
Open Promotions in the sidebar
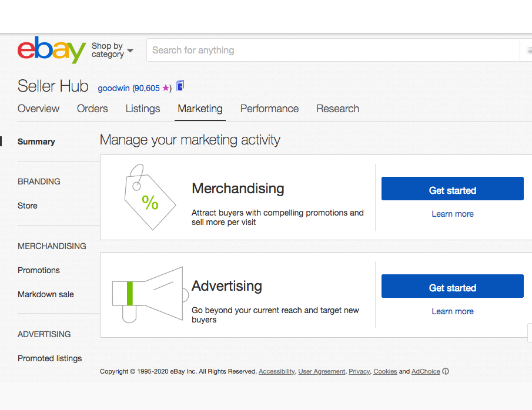coord(39,270)
